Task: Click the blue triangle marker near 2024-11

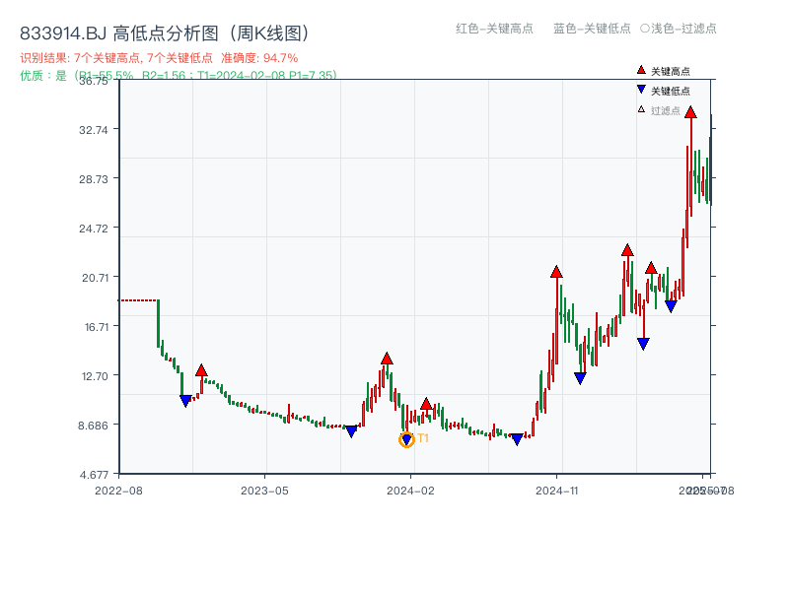Action: pyautogui.click(x=580, y=377)
